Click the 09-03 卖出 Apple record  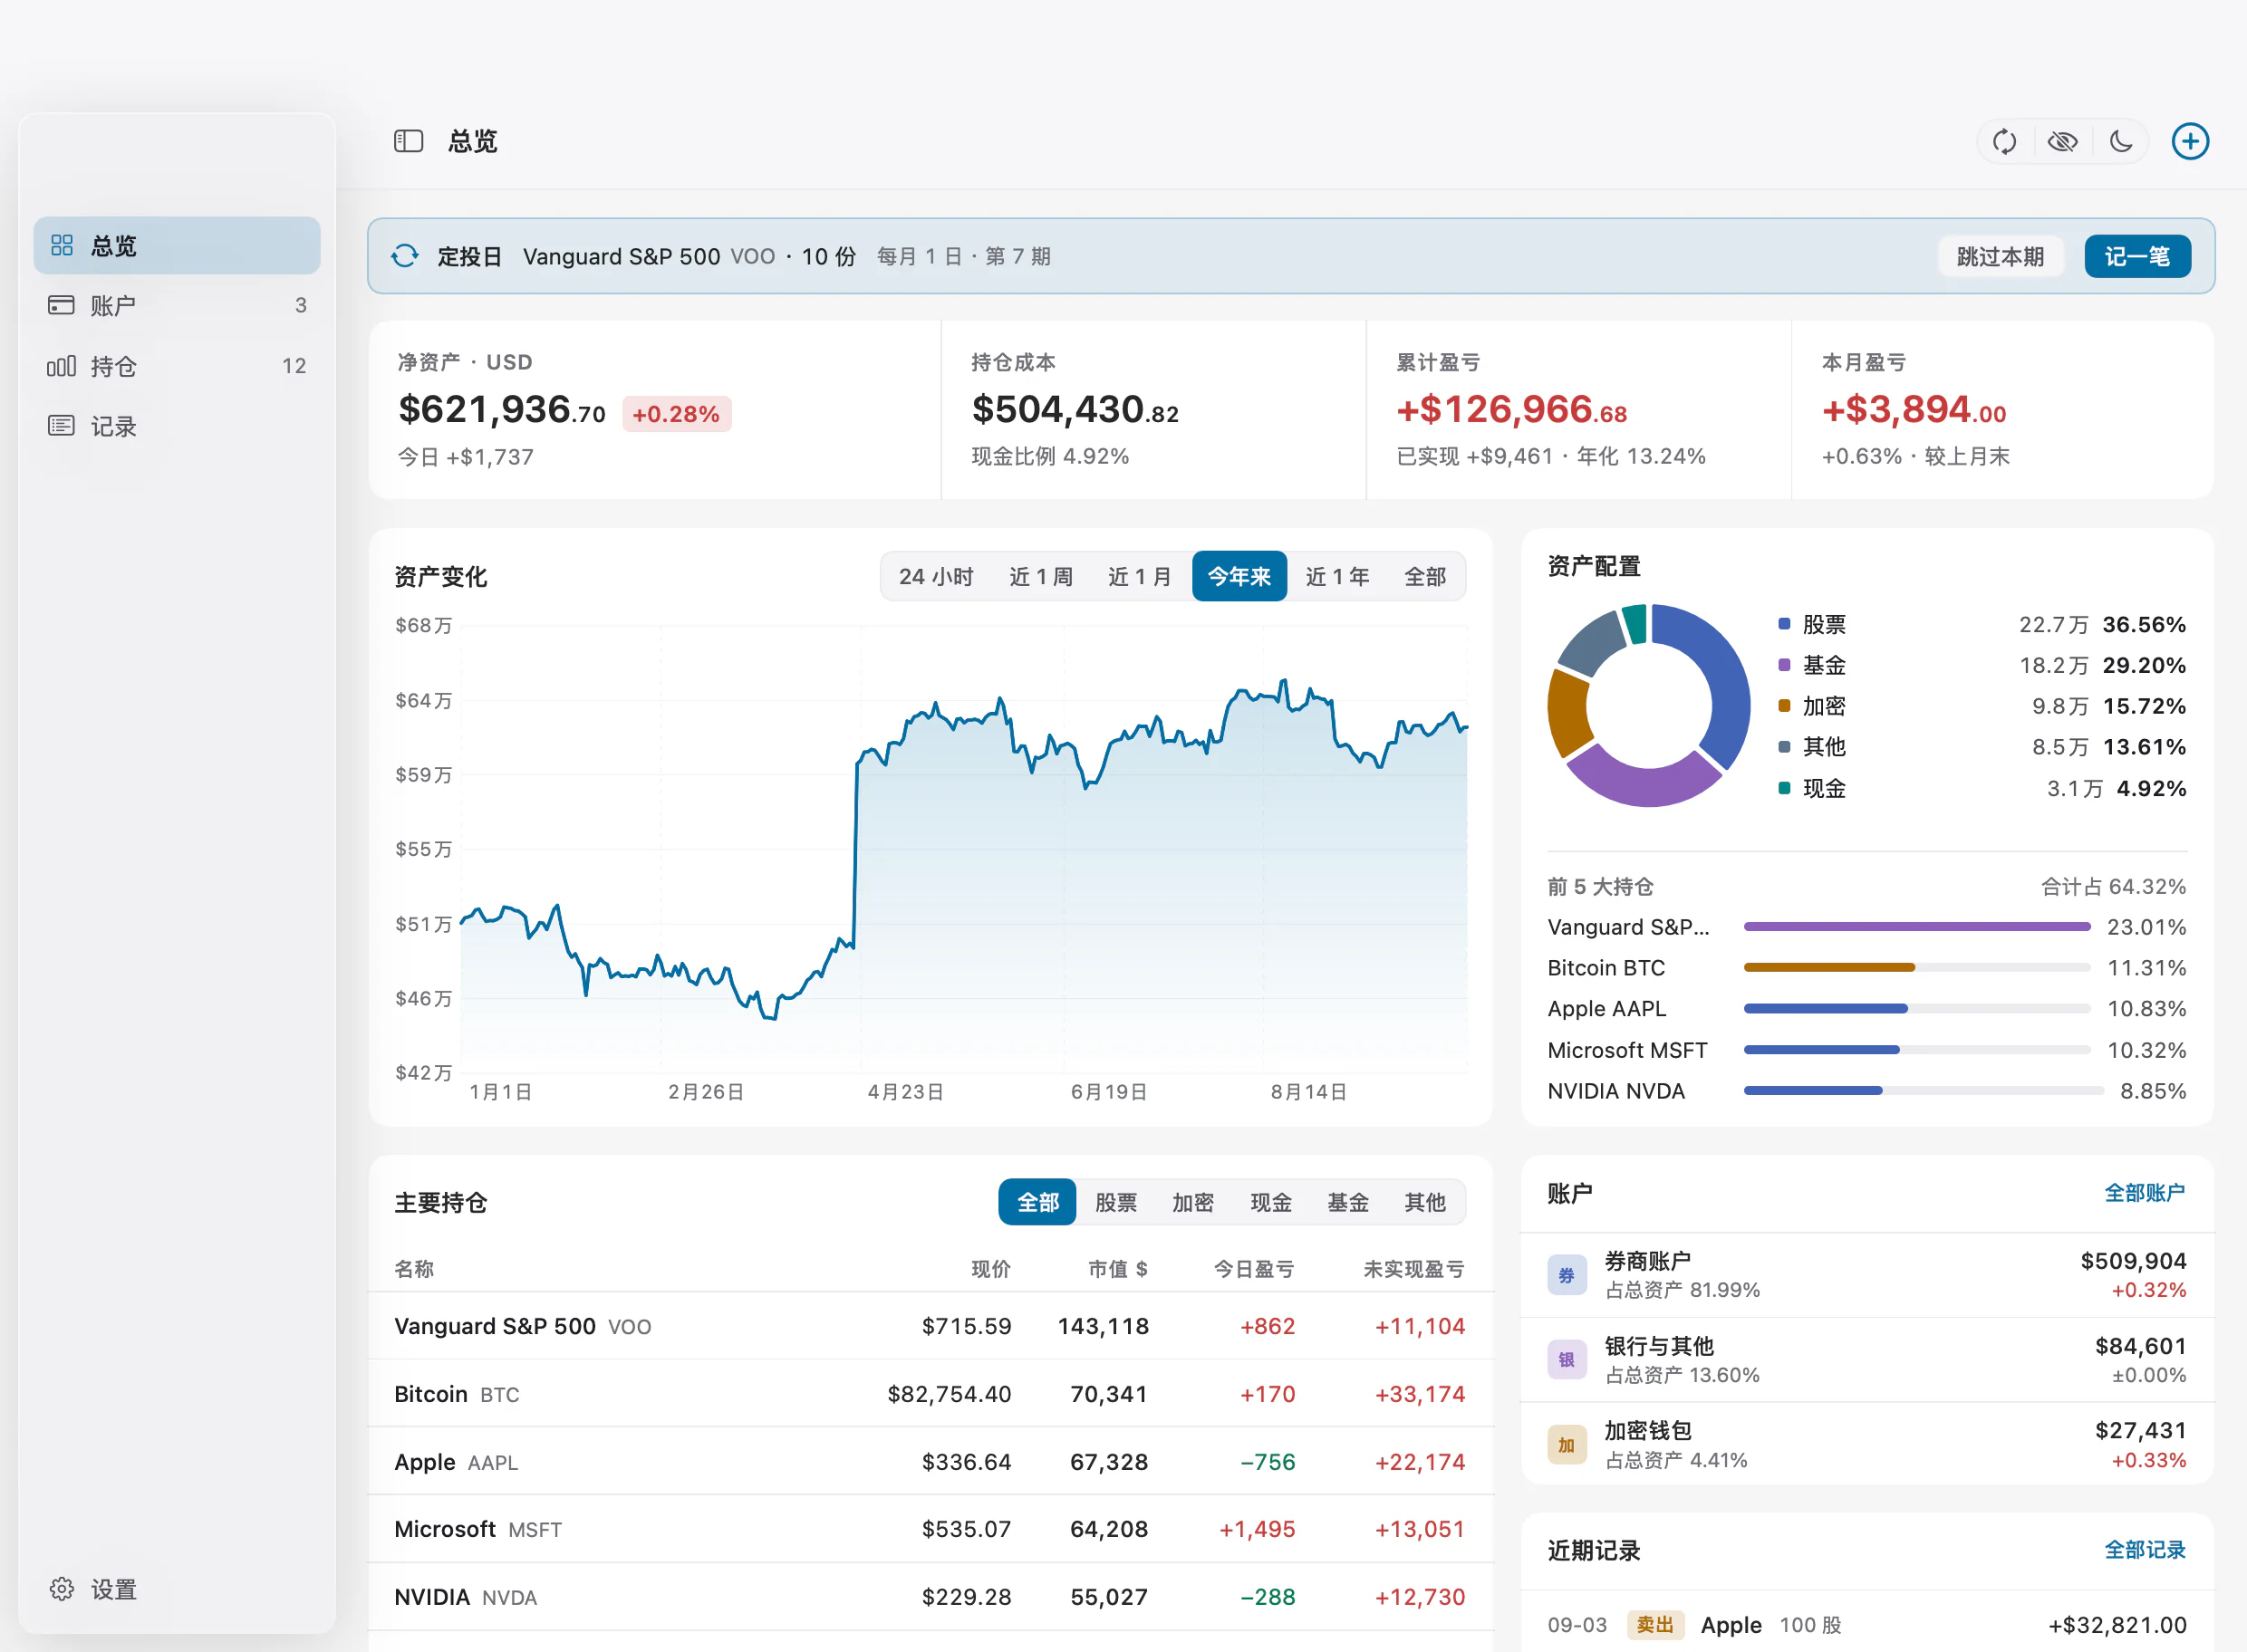[x=1866, y=1625]
